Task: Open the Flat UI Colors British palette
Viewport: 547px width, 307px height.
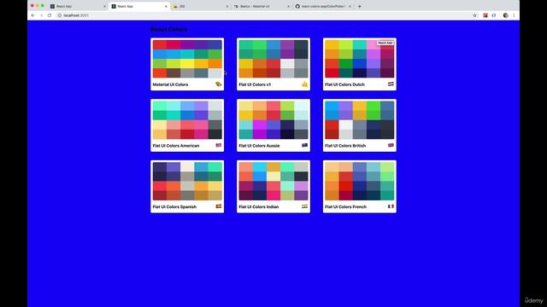Action: [x=360, y=125]
